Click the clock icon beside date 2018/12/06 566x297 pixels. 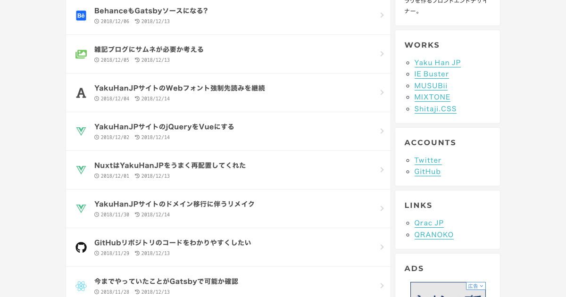tap(97, 21)
